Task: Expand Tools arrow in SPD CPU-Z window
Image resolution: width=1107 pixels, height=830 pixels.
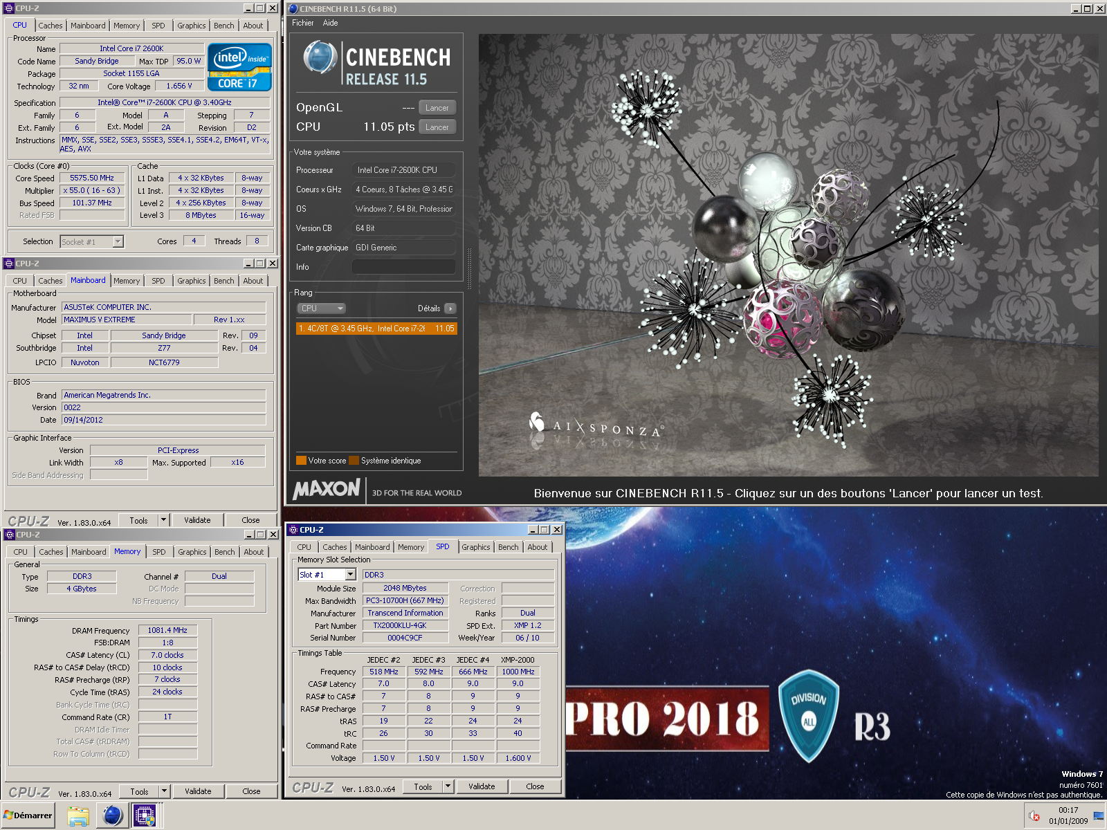Action: point(448,786)
